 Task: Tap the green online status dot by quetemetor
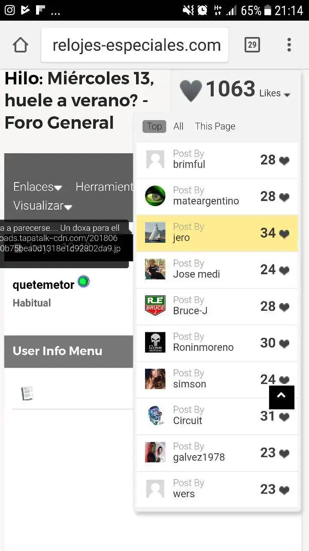coord(84,282)
